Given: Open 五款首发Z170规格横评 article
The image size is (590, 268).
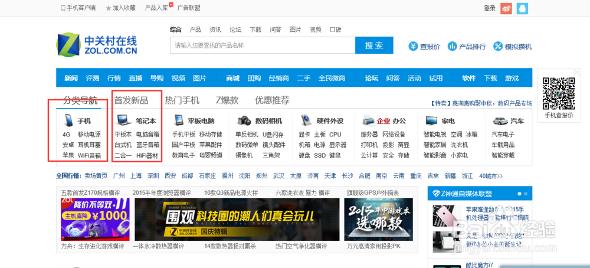Looking at the screenshot, I should click(x=90, y=192).
